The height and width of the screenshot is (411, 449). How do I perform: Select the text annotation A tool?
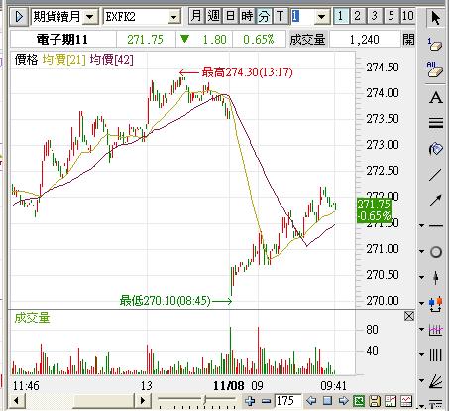436,98
